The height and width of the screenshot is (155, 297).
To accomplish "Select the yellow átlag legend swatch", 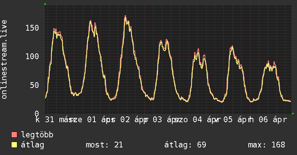I will click(14, 145).
